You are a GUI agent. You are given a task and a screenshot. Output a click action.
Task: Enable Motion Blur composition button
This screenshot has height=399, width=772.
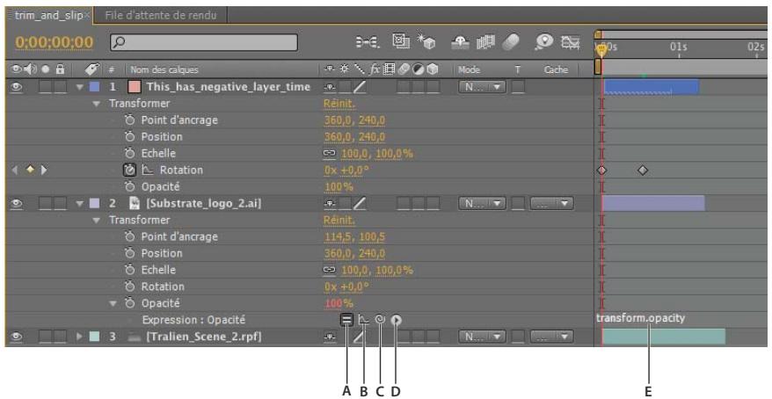click(511, 43)
